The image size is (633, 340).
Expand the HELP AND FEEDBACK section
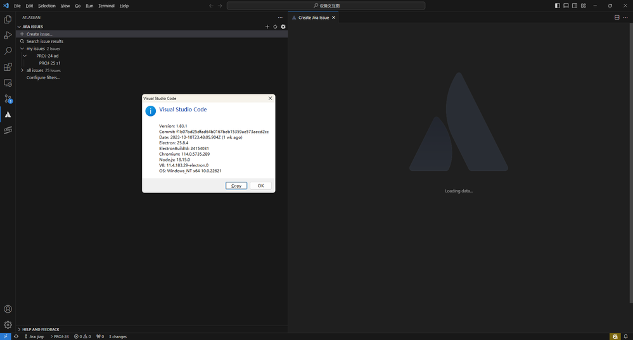[x=19, y=329]
